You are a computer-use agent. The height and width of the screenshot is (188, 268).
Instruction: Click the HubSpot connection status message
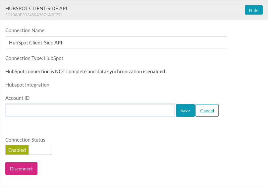[x=85, y=72]
